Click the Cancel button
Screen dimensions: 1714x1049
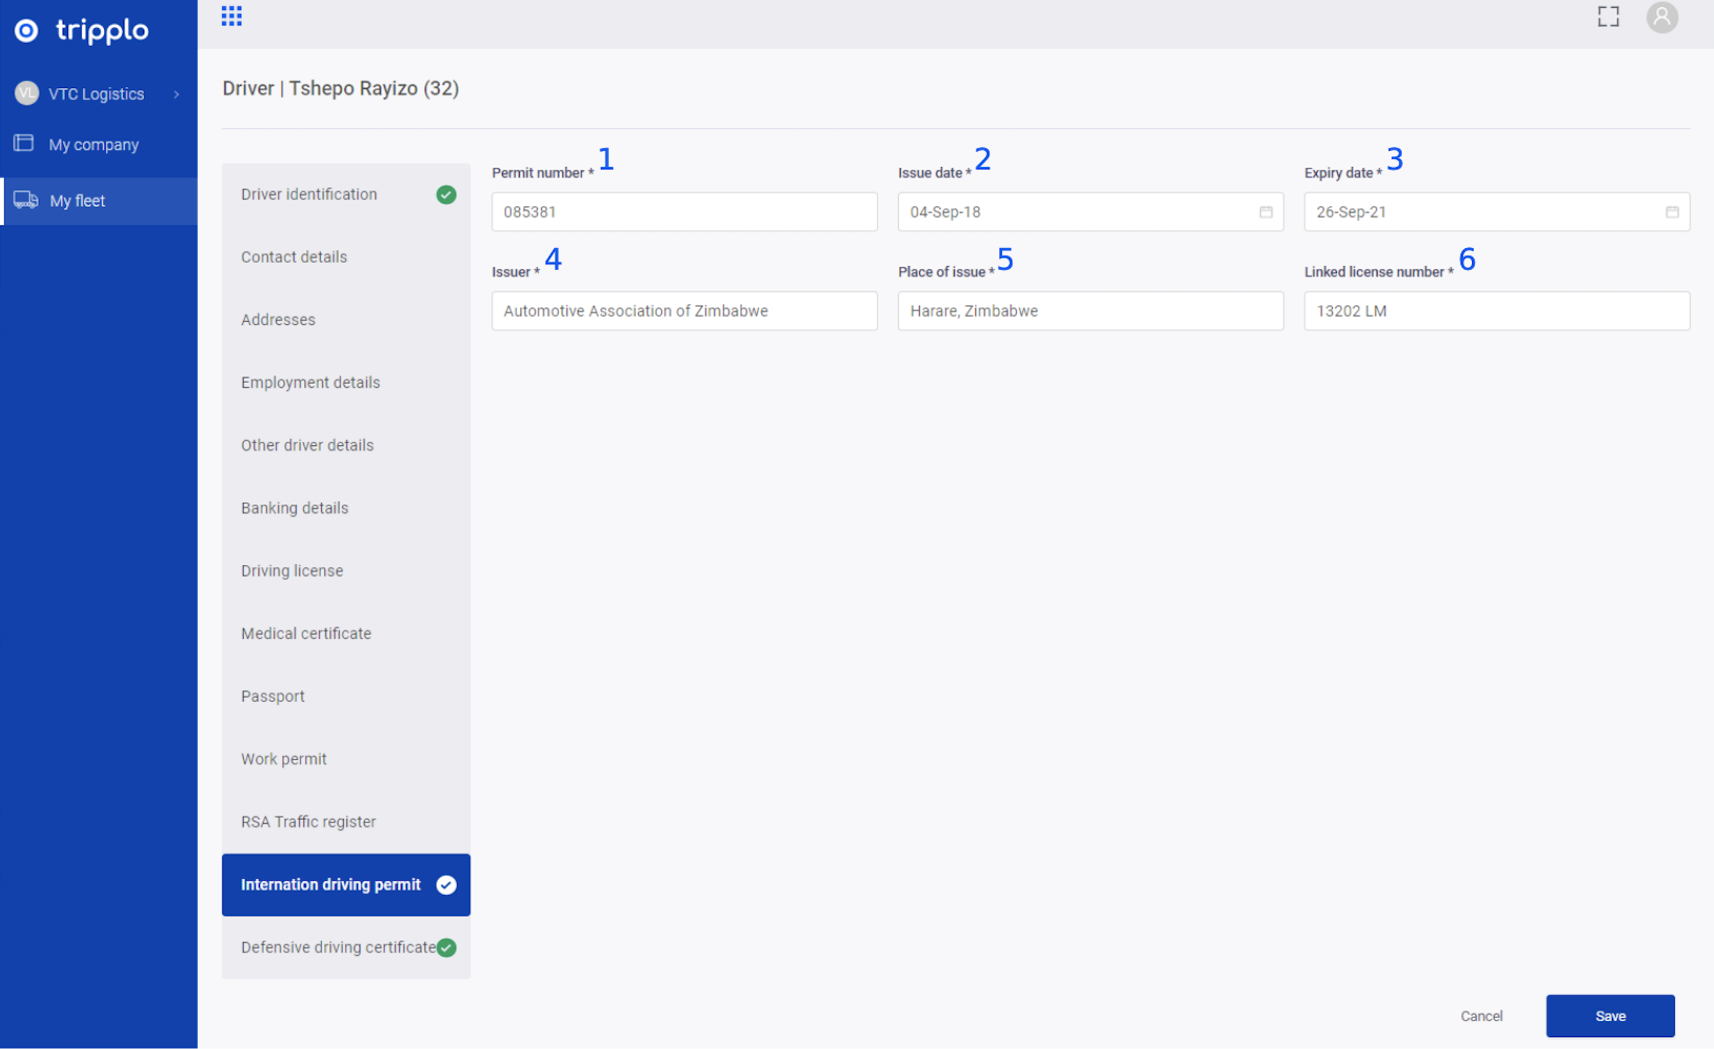pyautogui.click(x=1481, y=1015)
